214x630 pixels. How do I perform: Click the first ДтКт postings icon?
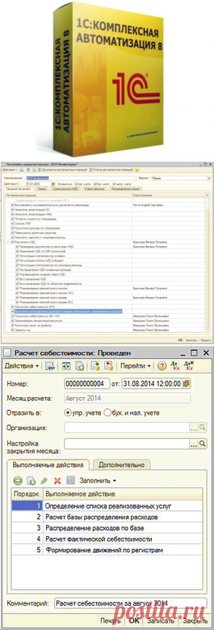(174, 366)
